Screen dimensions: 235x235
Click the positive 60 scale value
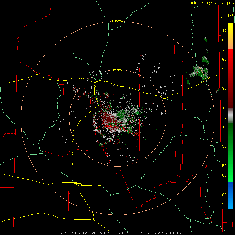224,60
